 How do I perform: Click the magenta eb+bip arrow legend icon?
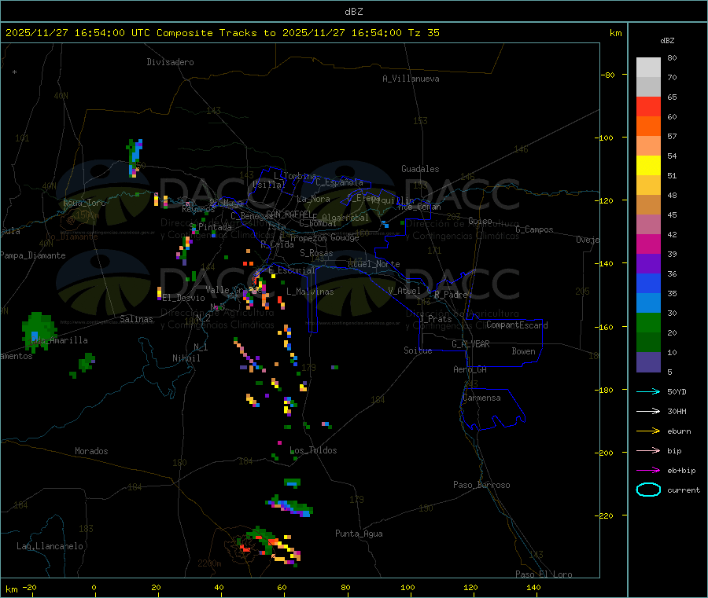pos(648,471)
